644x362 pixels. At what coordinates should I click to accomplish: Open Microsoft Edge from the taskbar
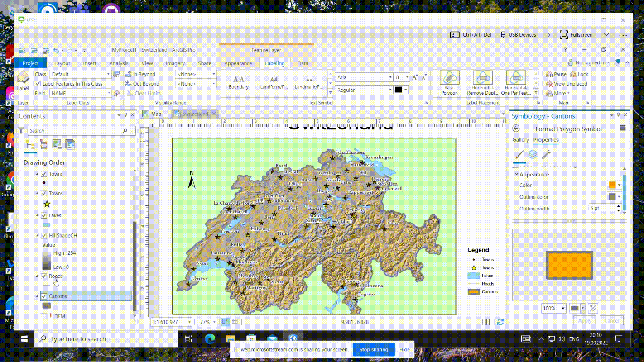click(x=210, y=338)
